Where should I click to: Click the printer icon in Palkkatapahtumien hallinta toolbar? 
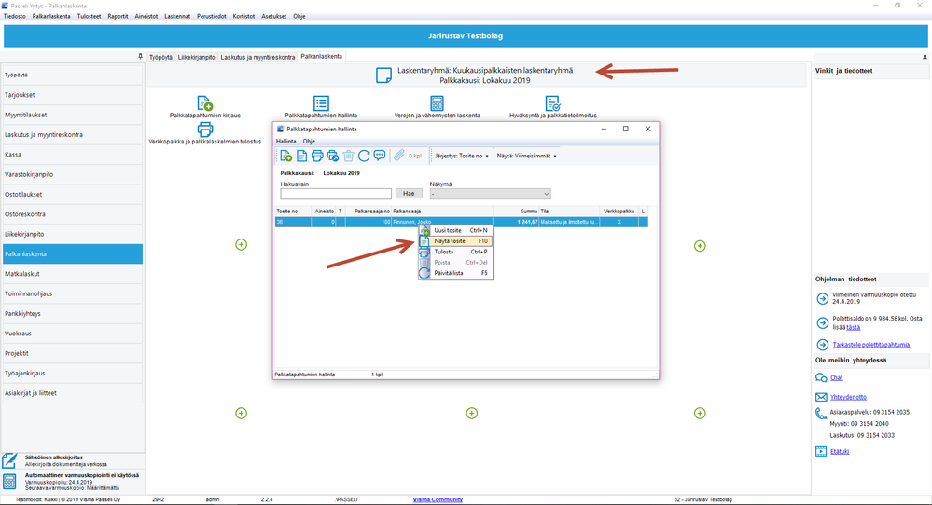pos(317,156)
